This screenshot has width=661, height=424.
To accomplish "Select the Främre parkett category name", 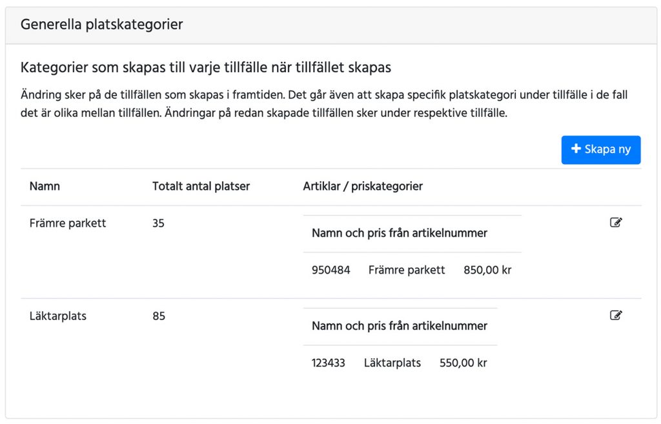I will 68,223.
